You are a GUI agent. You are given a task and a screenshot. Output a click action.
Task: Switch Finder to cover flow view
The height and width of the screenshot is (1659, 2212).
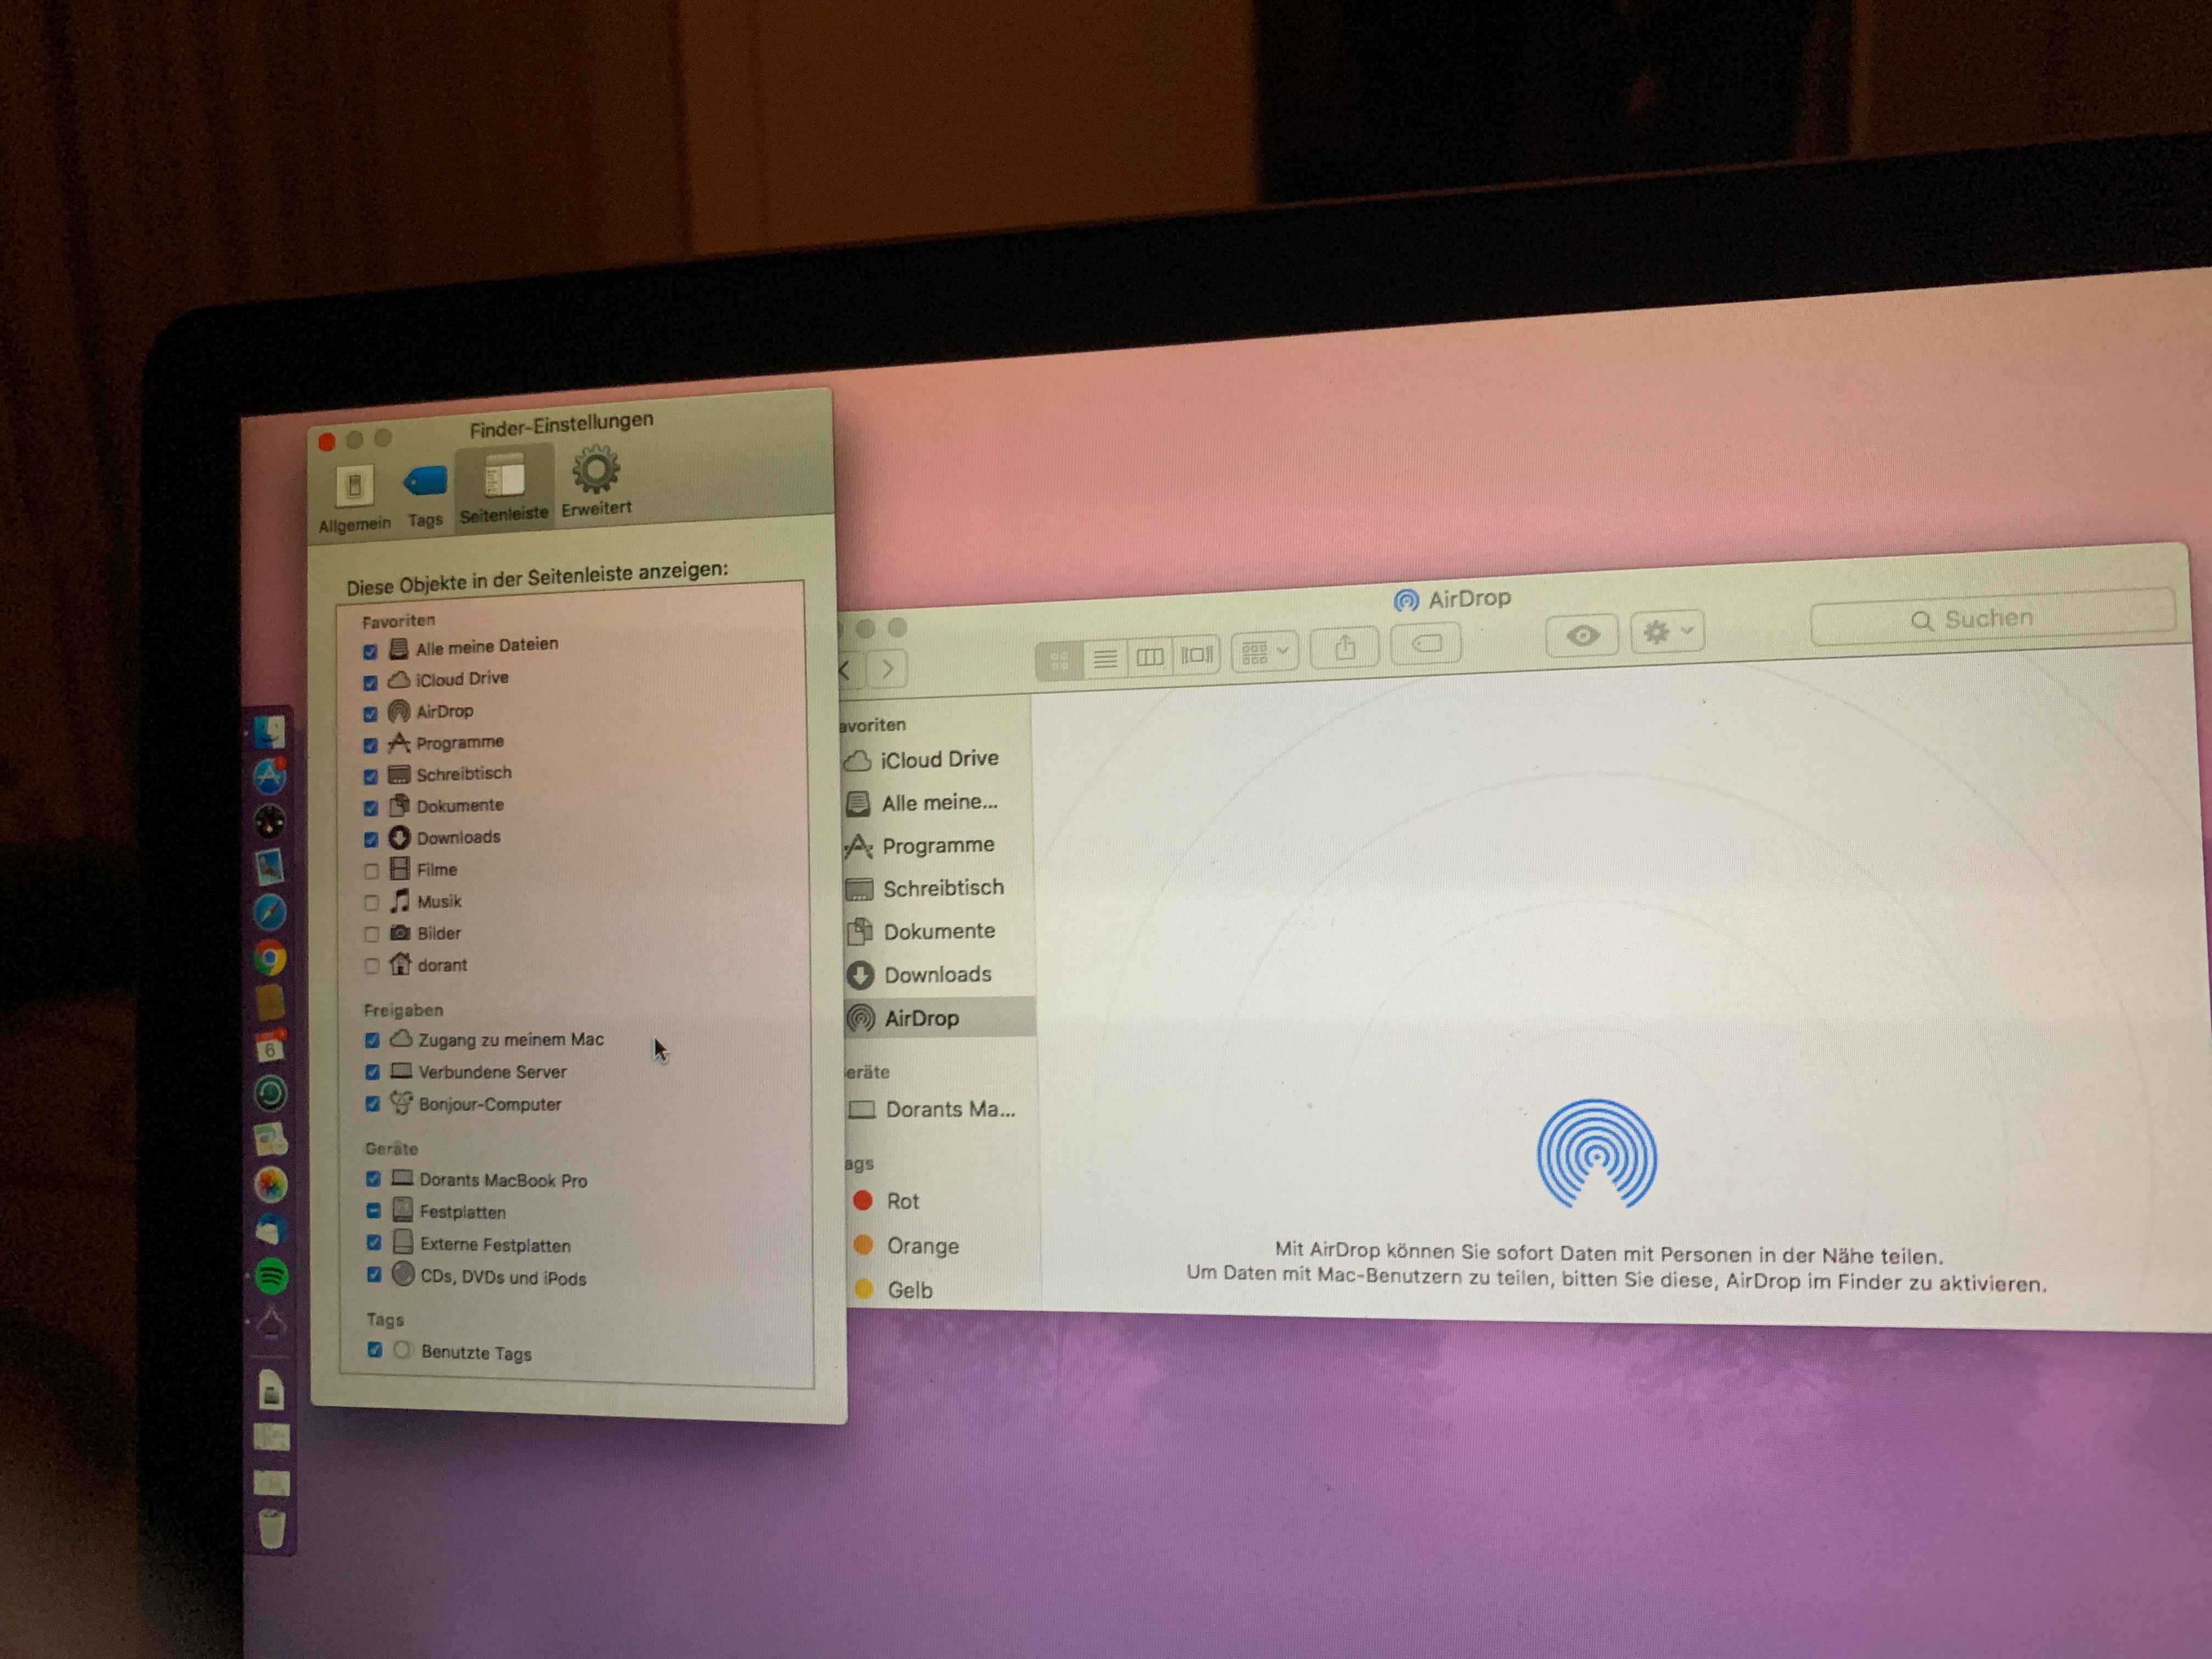1196,655
